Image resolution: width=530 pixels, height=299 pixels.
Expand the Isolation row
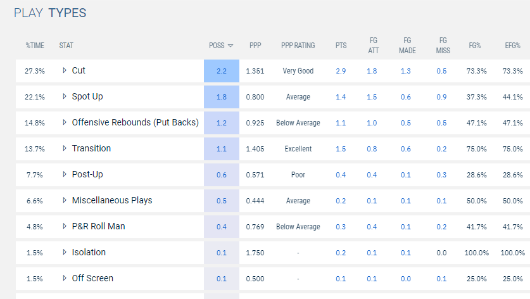coord(65,252)
